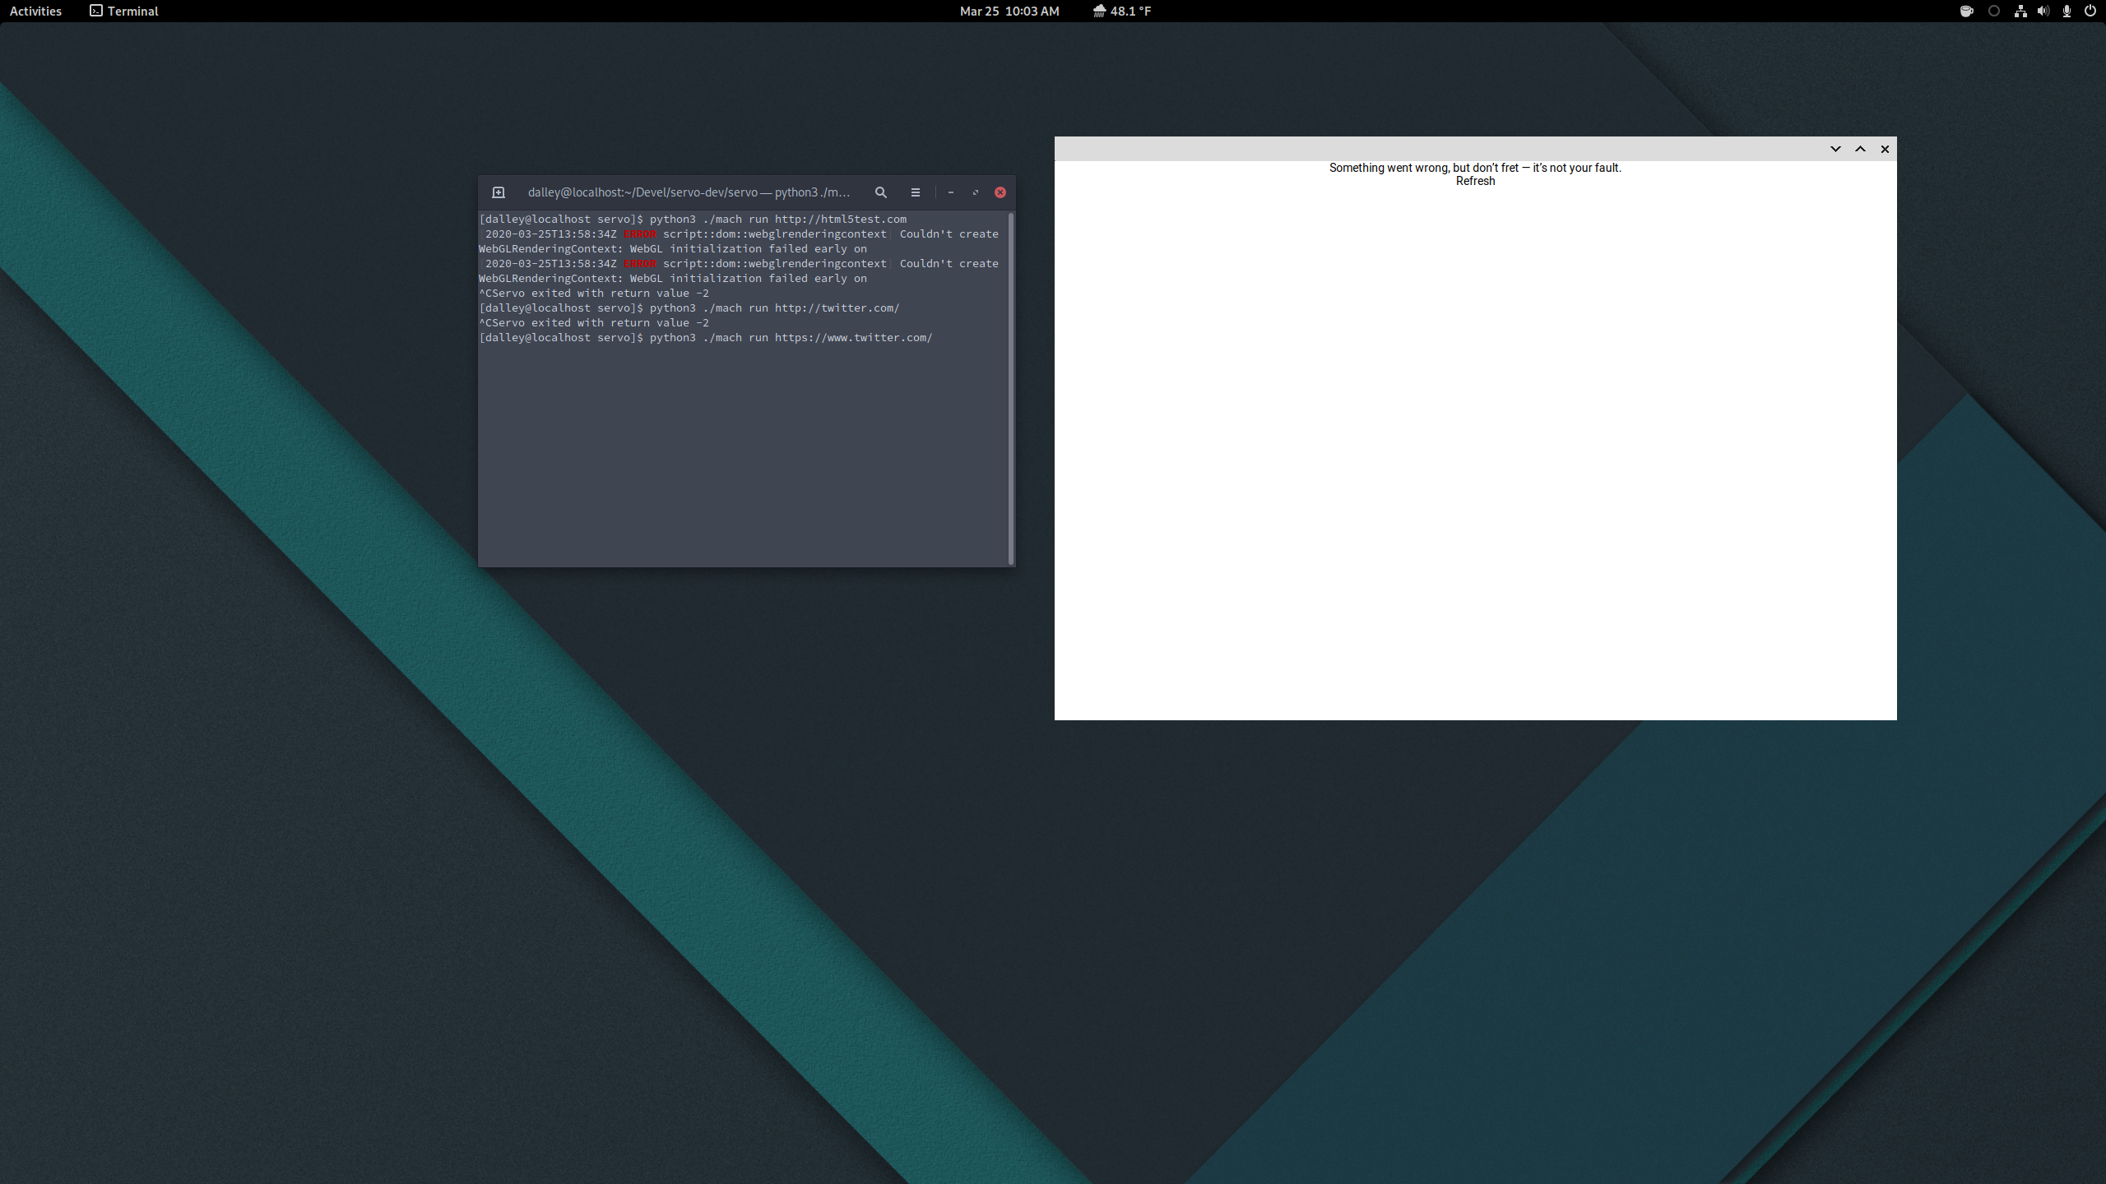This screenshot has height=1184, width=2106.
Task: Click the caffeine coffee cup tray icon
Action: click(x=1966, y=12)
